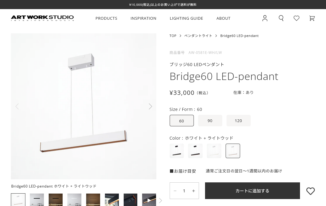Decrease quantity with the minus icon
The image size is (326, 206).
click(x=175, y=191)
